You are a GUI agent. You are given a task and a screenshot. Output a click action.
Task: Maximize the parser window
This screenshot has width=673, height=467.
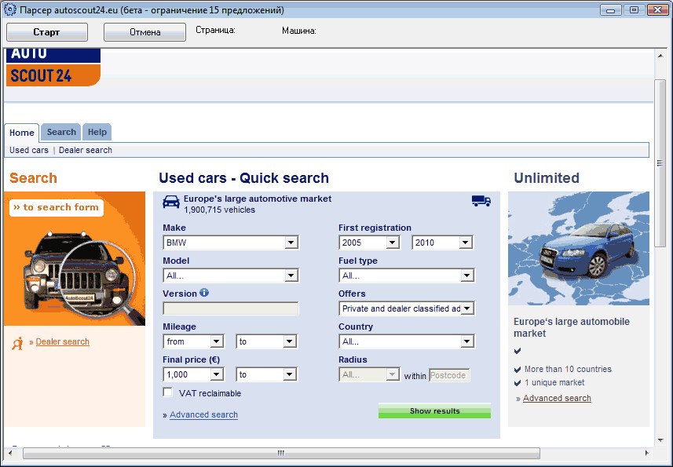[635, 9]
